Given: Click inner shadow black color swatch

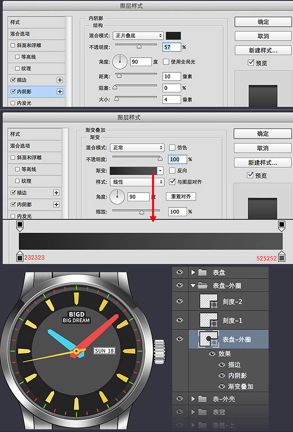Looking at the screenshot, I should coord(174,36).
